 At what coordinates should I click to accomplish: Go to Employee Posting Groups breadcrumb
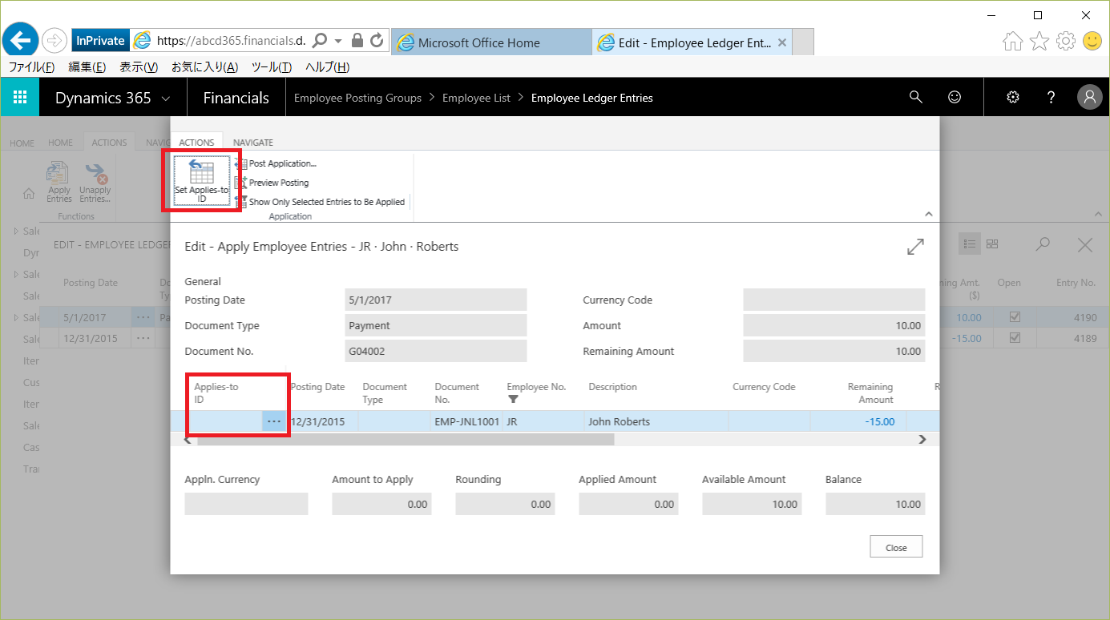coord(357,98)
